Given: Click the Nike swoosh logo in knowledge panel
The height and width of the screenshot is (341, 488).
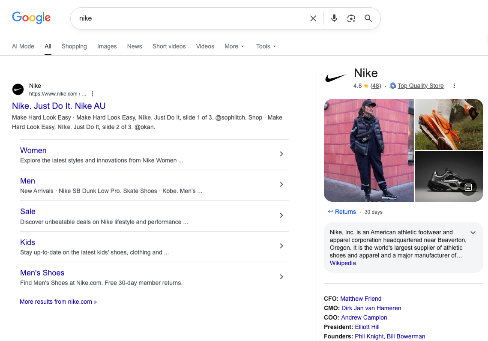Looking at the screenshot, I should coord(335,78).
